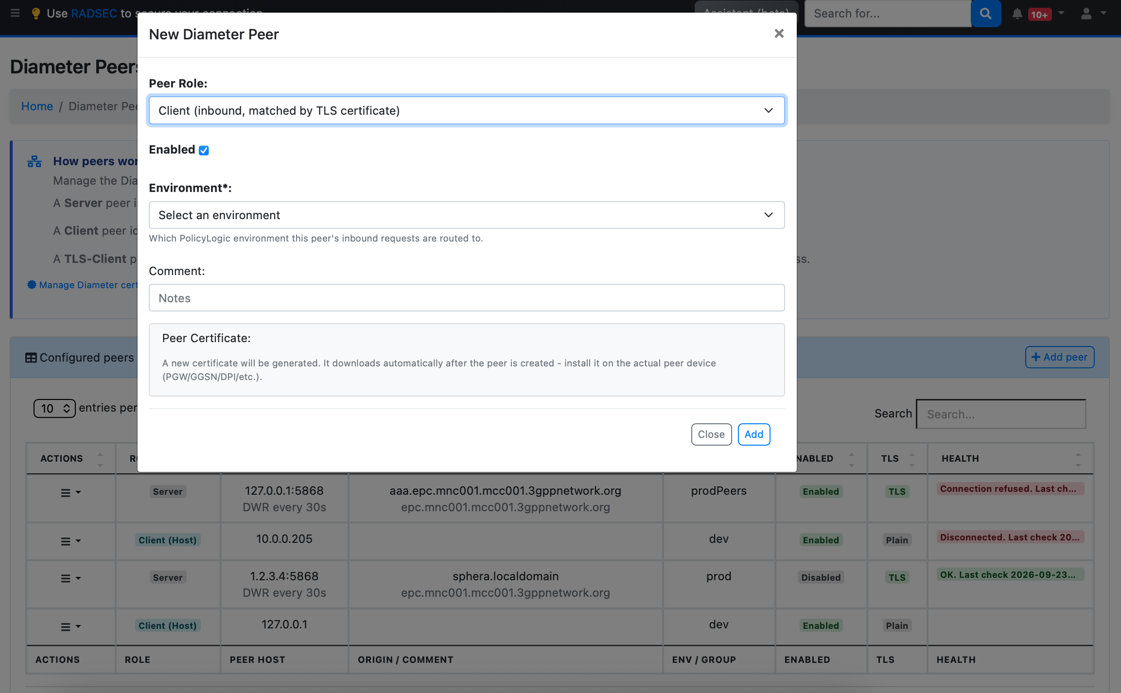Click the blue search magnifier button
The image size is (1121, 693).
pos(985,14)
